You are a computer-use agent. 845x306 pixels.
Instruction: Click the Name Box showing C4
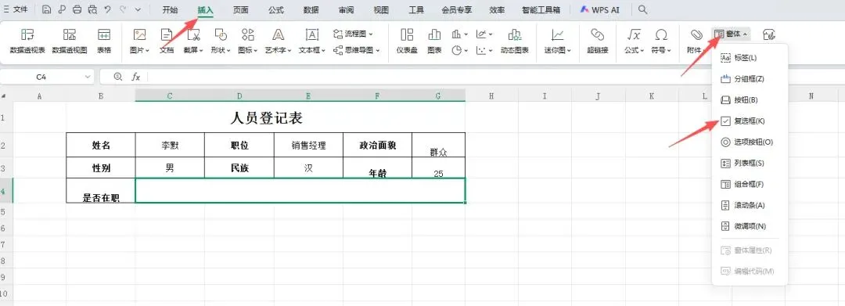point(47,77)
